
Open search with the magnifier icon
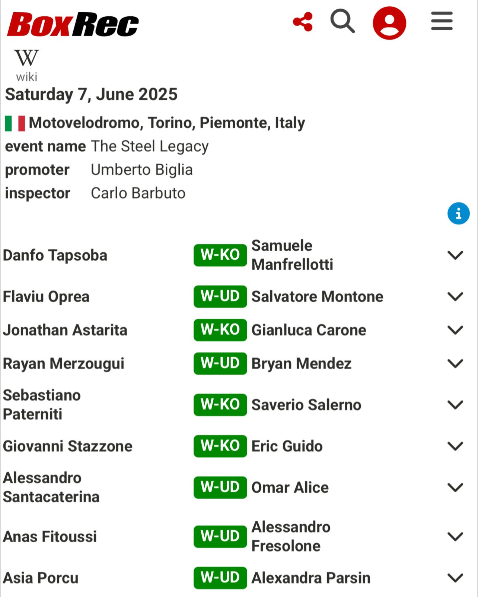[x=342, y=21]
